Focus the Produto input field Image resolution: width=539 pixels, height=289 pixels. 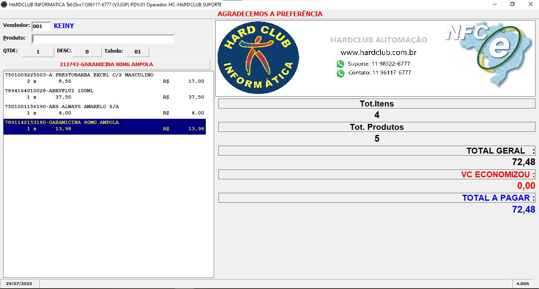click(x=103, y=39)
